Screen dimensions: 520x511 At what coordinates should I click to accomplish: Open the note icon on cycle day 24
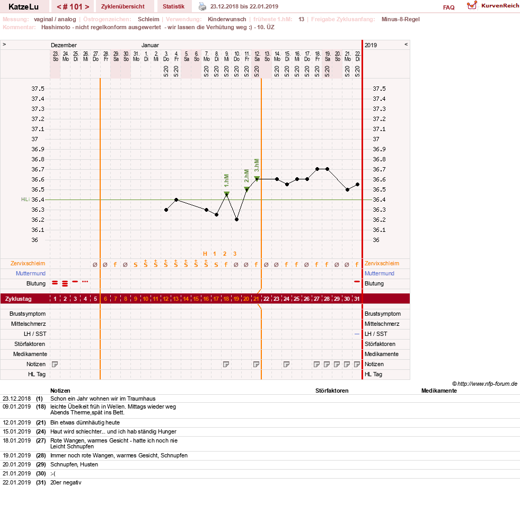[x=287, y=364]
